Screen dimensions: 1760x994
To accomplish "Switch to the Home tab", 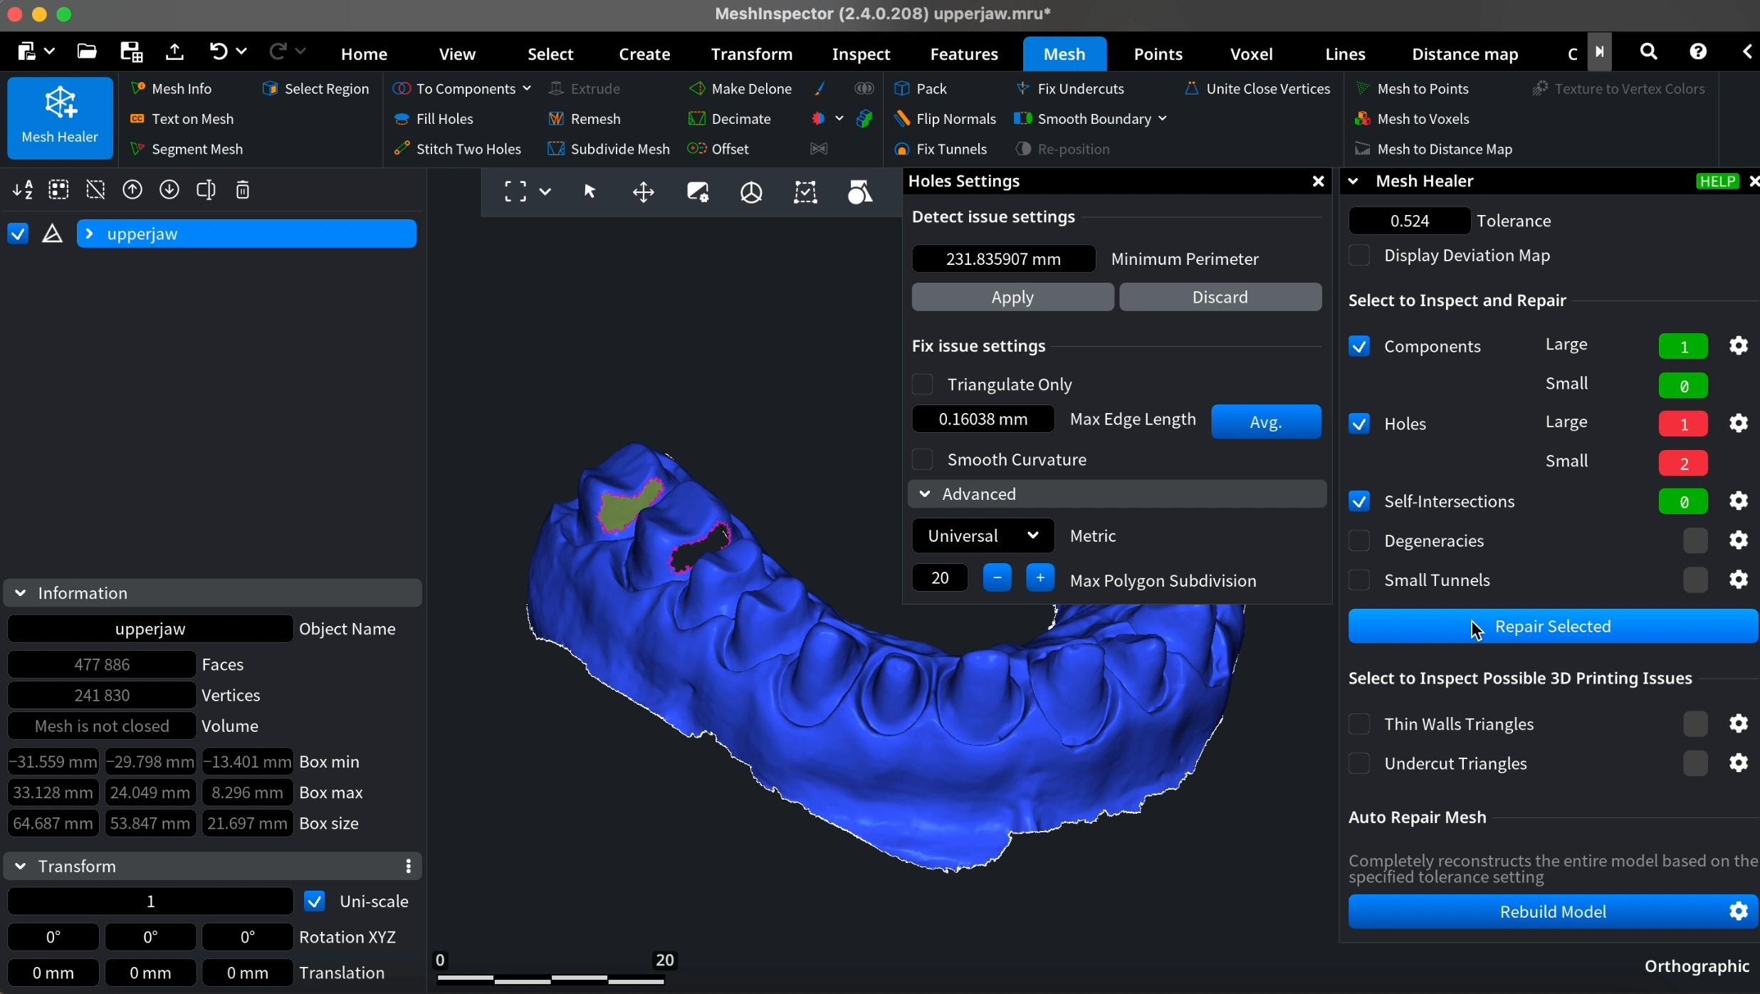I will [x=364, y=54].
